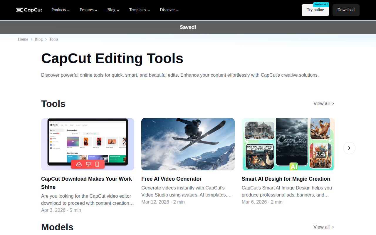
Task: Go to Home via breadcrumb
Action: (23, 39)
